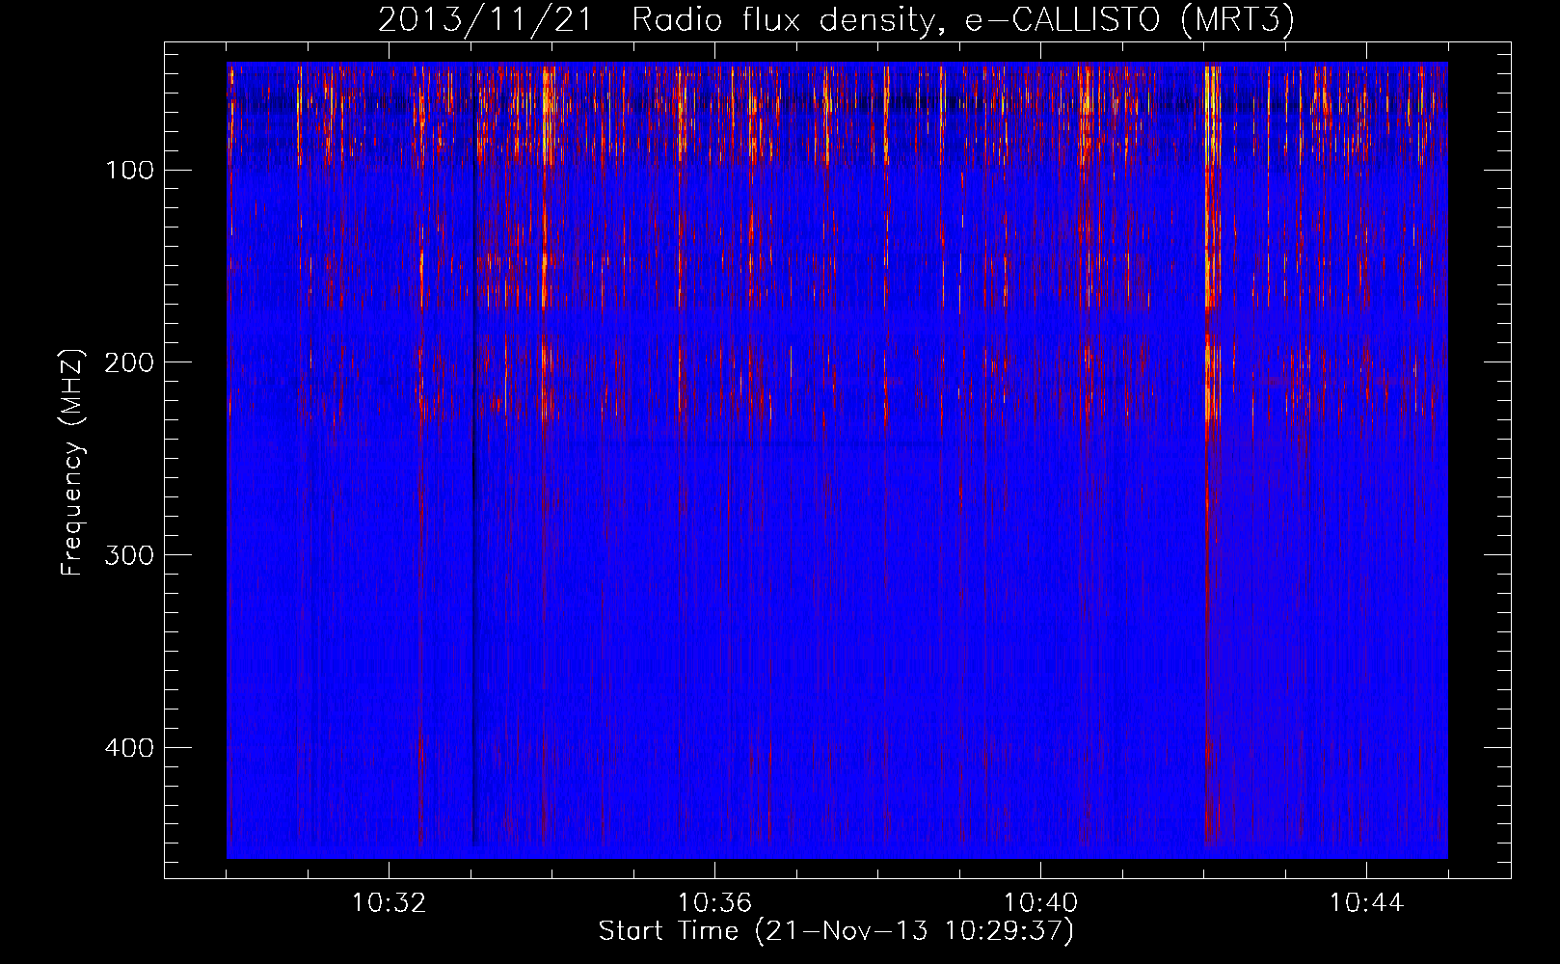1560x964 pixels.
Task: Click the 'Start Time (21-Nov-13 10:29:37)' label
Action: (x=836, y=931)
